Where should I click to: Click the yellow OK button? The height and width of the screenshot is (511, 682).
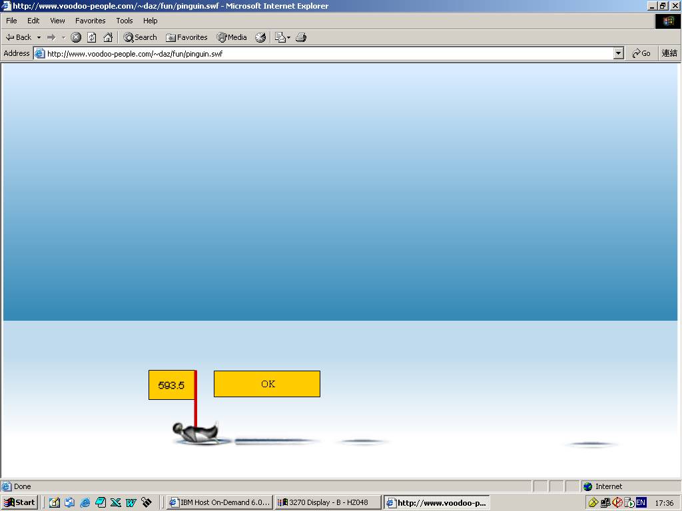pyautogui.click(x=267, y=384)
